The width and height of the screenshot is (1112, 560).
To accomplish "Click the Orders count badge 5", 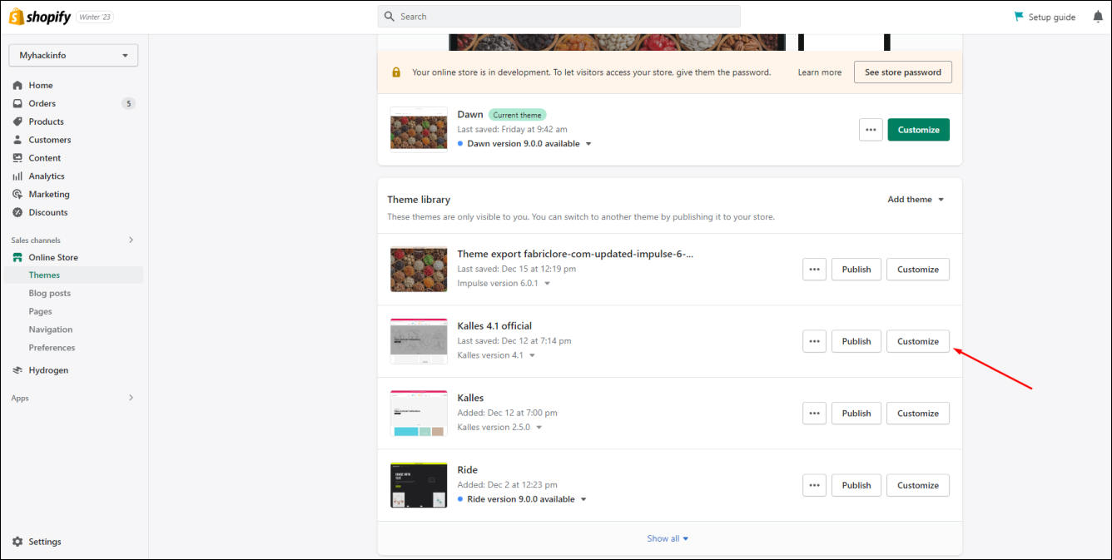I will (128, 103).
